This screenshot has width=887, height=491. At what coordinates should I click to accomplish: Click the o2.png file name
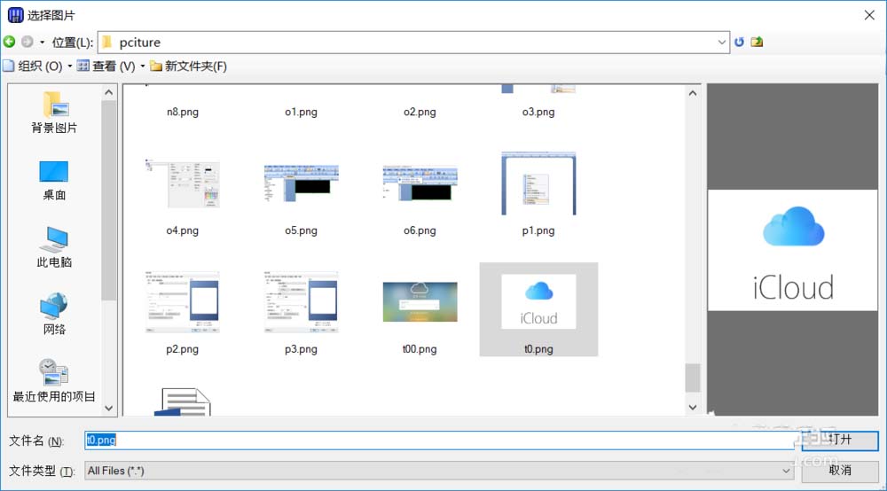pos(420,112)
